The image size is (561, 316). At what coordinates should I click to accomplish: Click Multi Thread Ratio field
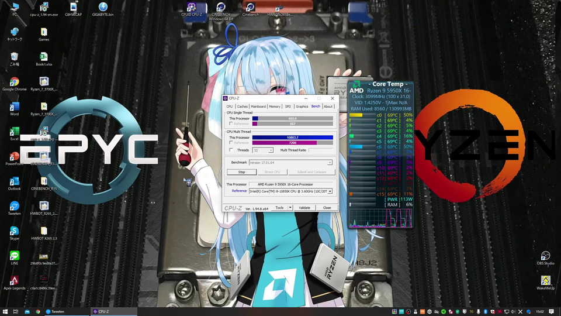point(321,150)
